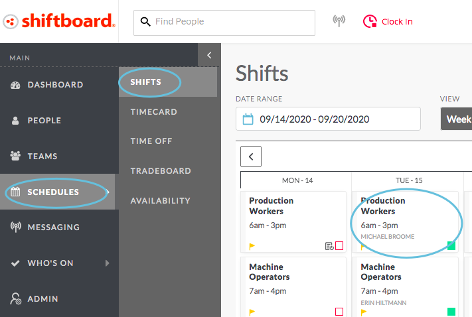
Task: Click the Dashboard gauge icon
Action: [15, 85]
